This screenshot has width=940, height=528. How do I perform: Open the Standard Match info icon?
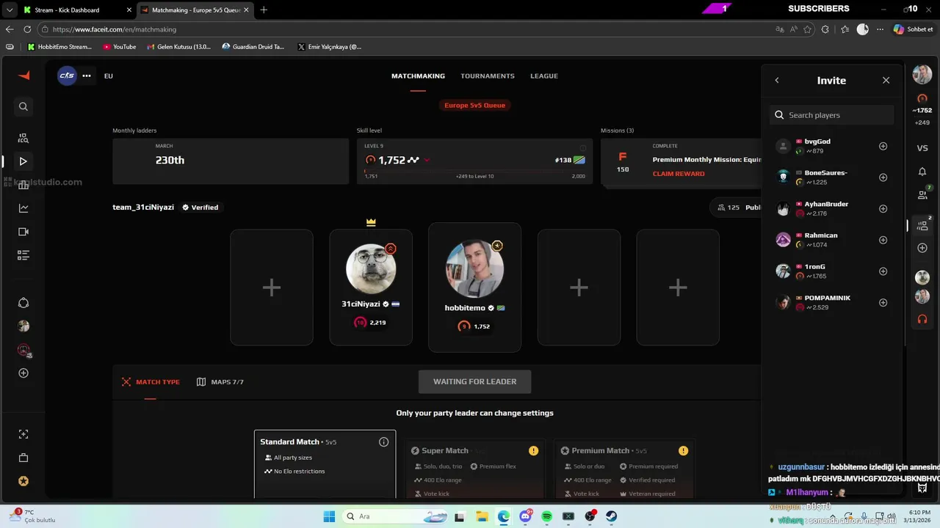(383, 441)
